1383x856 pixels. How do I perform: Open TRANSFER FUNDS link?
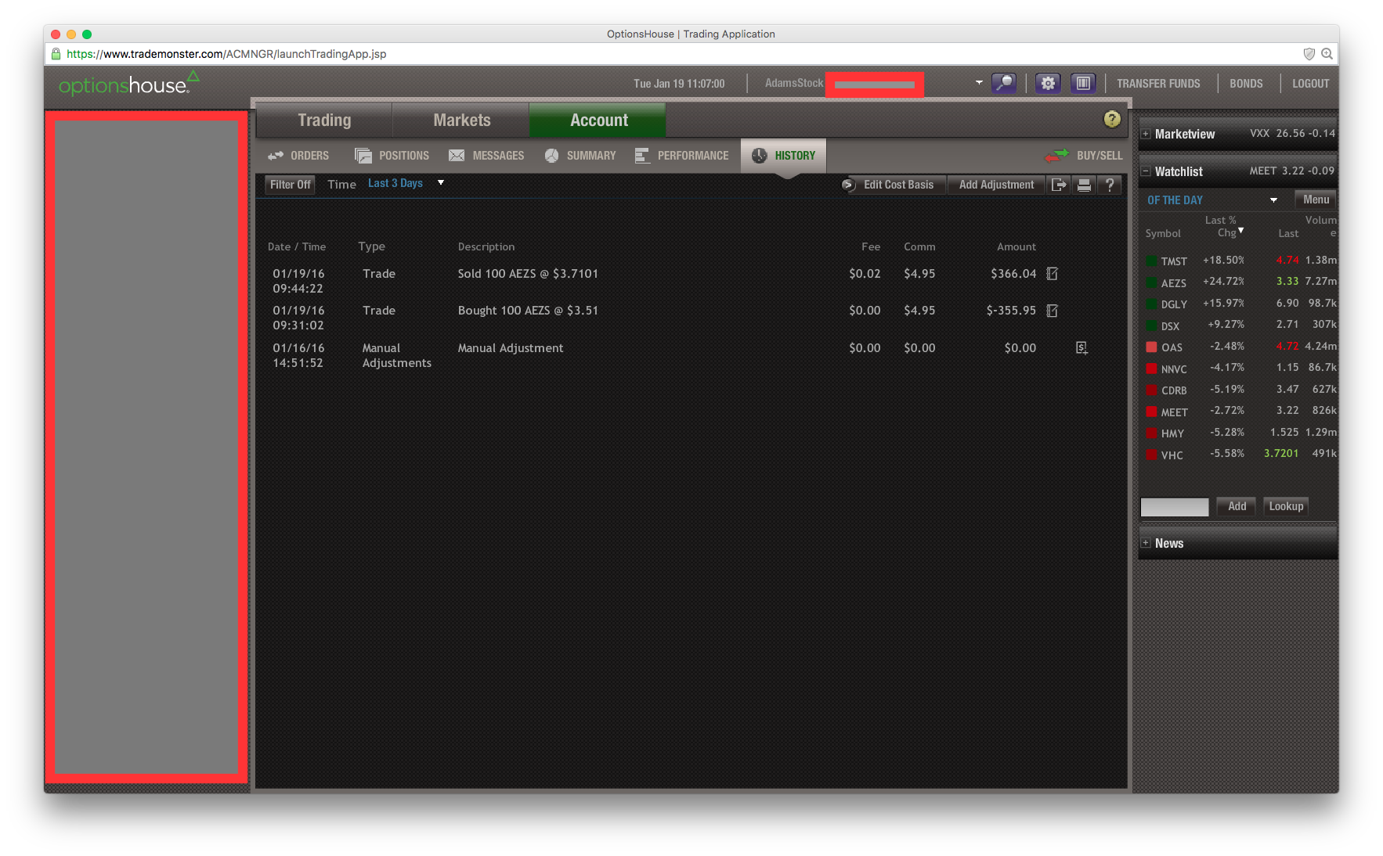click(x=1158, y=84)
